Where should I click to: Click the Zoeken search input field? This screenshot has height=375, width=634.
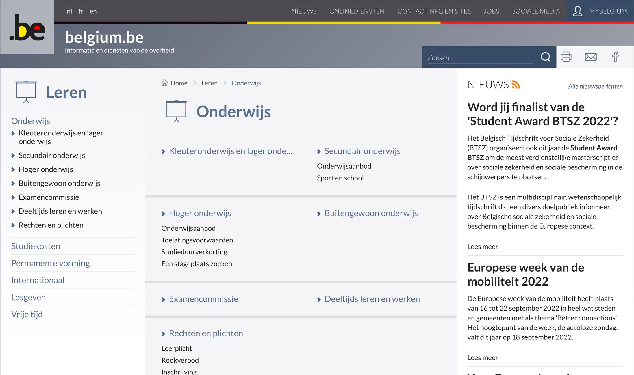click(x=480, y=58)
